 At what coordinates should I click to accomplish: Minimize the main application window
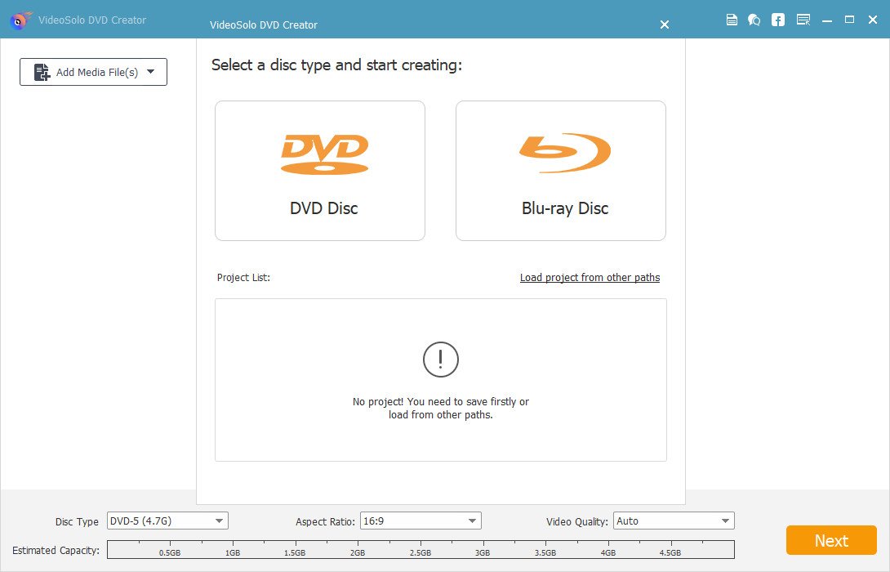tap(827, 20)
